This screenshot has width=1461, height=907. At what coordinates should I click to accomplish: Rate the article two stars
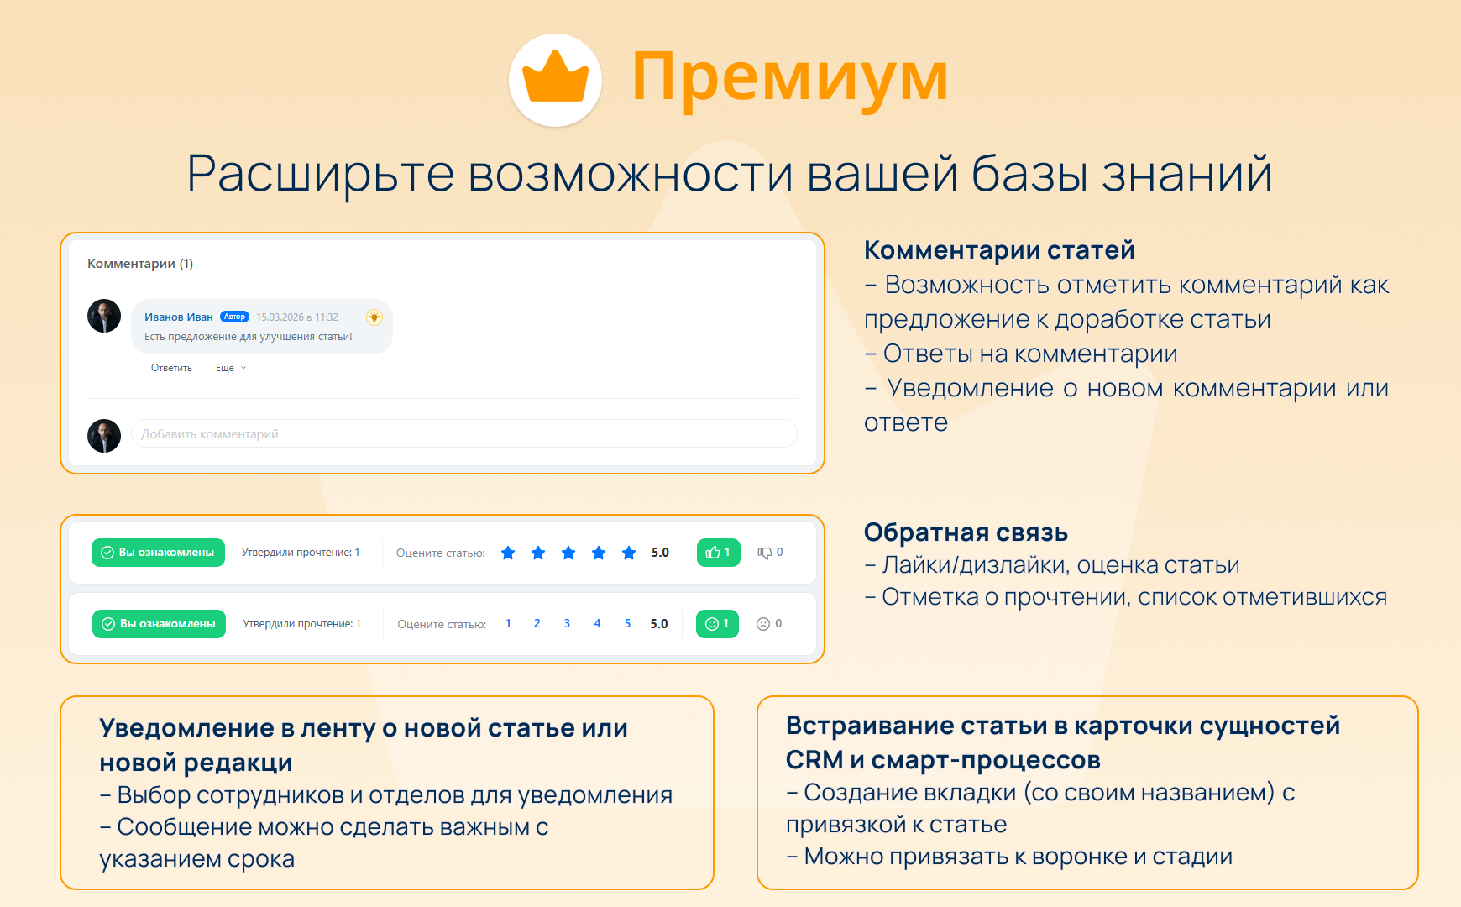[x=538, y=553]
